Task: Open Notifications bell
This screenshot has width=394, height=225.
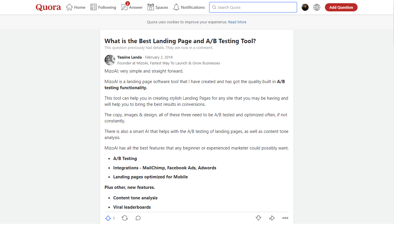Action: [x=189, y=7]
